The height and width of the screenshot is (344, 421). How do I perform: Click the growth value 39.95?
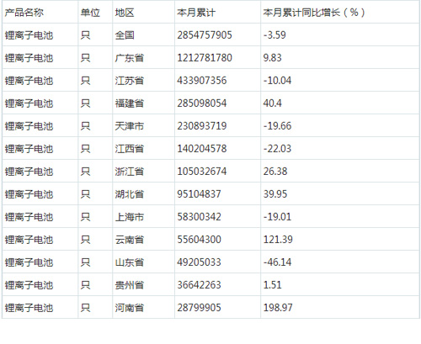(x=275, y=194)
